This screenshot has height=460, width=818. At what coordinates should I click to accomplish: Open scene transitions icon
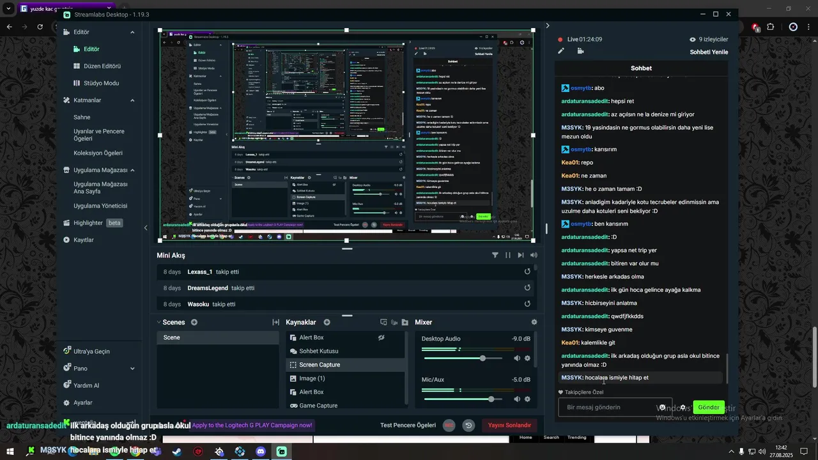(275, 323)
